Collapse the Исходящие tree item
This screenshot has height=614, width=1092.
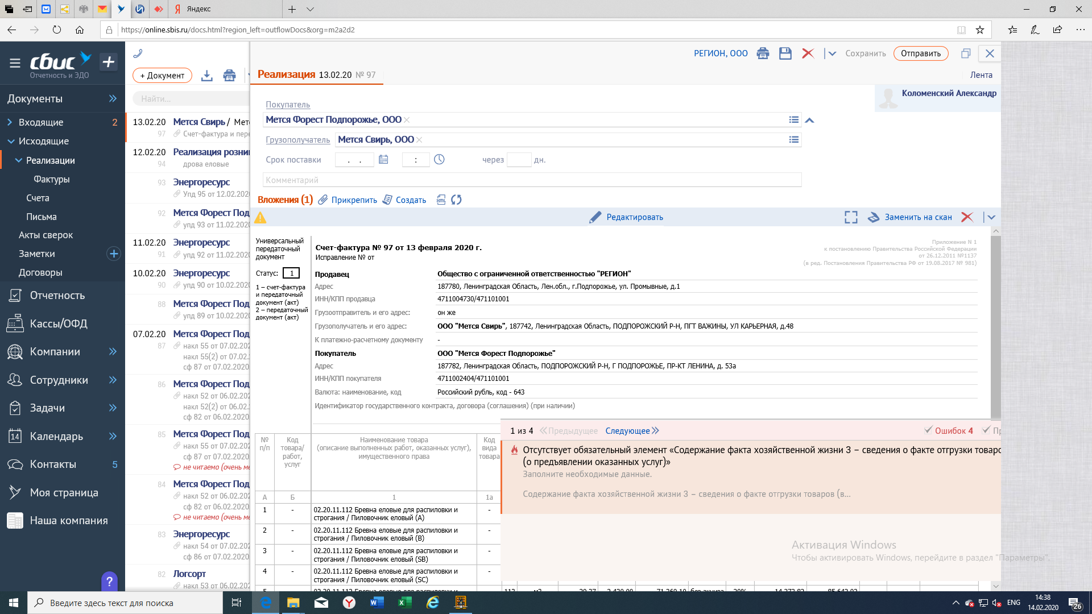click(x=11, y=141)
